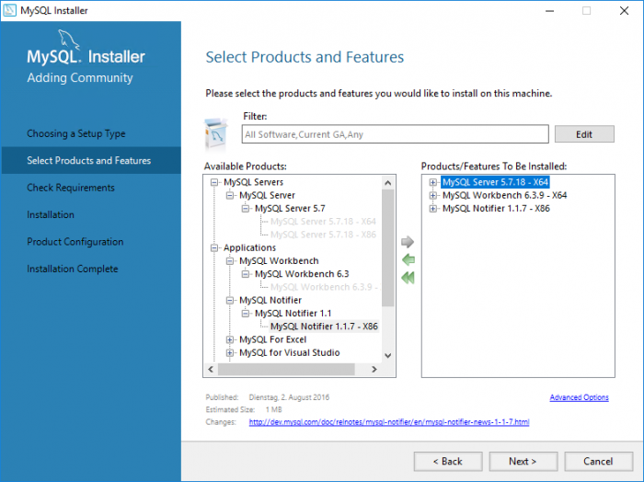Click the filter icon beside Filter field
Viewport: 644px width, 482px height.
217,133
